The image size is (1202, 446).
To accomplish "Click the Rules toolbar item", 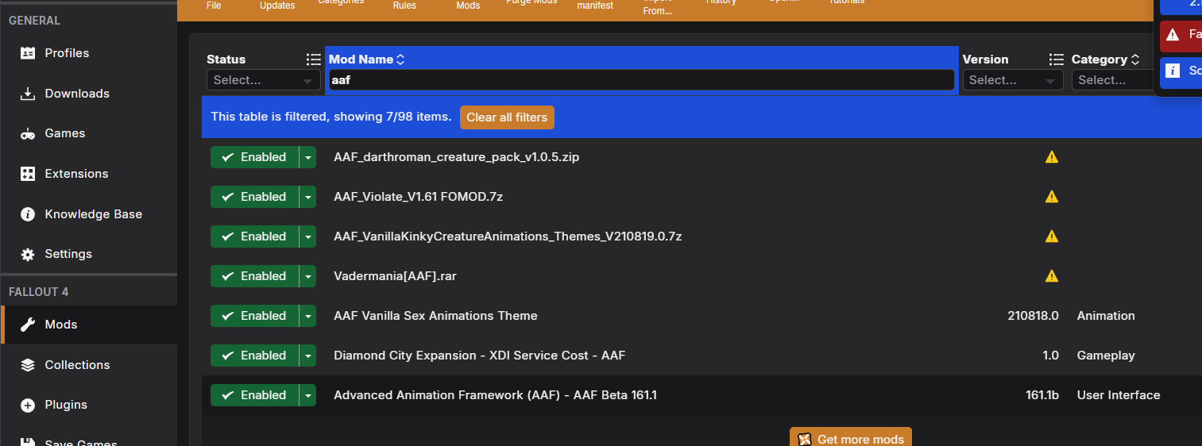I will pos(404,6).
